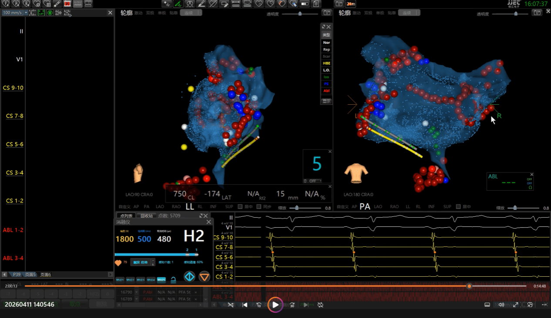
Task: Click the blue diamond ablation icon
Action: pos(189,277)
